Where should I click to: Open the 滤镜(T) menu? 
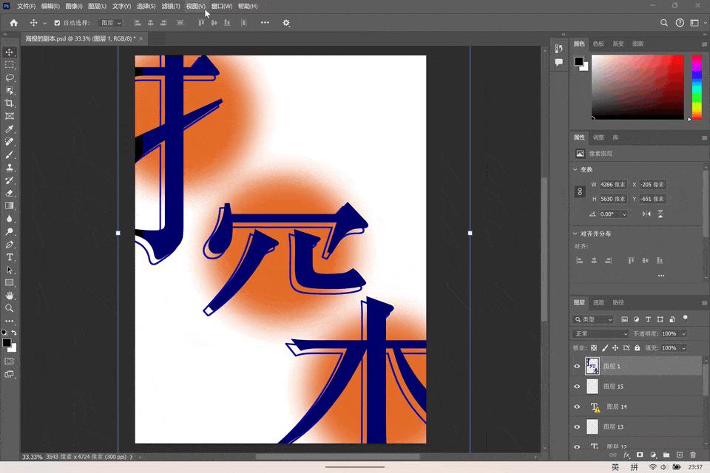click(170, 6)
